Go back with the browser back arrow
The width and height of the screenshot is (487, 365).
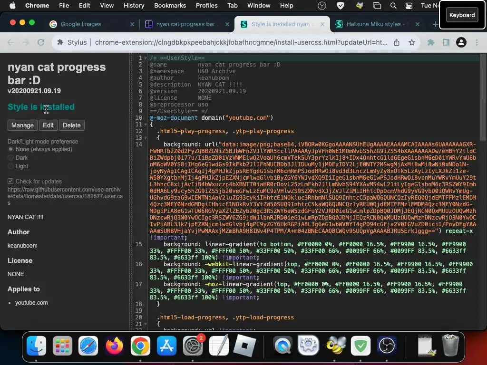(10, 42)
